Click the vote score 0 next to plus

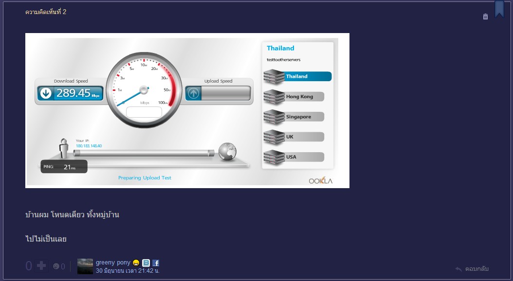29,266
